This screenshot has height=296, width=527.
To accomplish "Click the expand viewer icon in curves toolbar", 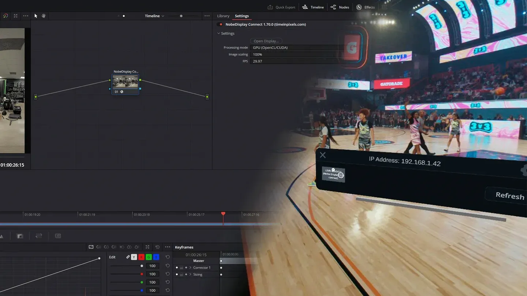I will coord(147,247).
